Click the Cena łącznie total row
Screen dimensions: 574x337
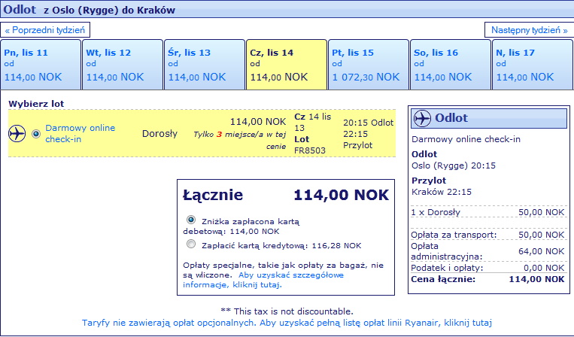(487, 280)
